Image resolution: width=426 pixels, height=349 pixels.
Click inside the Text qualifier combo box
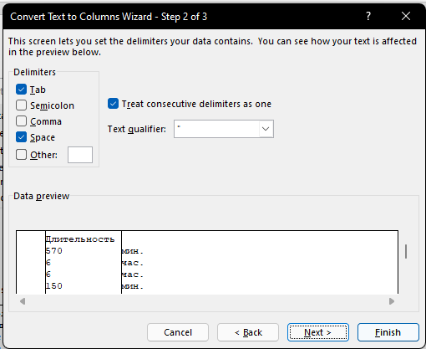click(216, 129)
